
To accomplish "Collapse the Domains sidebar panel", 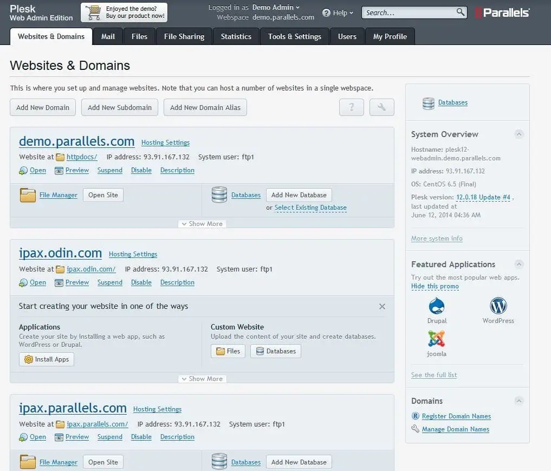I will 518,401.
